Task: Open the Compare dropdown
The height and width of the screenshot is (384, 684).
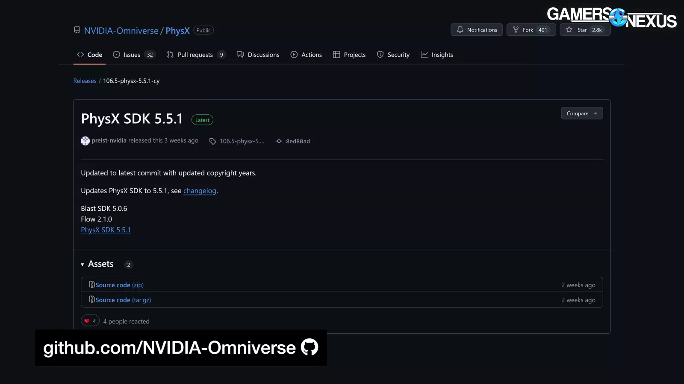Action: (581, 113)
